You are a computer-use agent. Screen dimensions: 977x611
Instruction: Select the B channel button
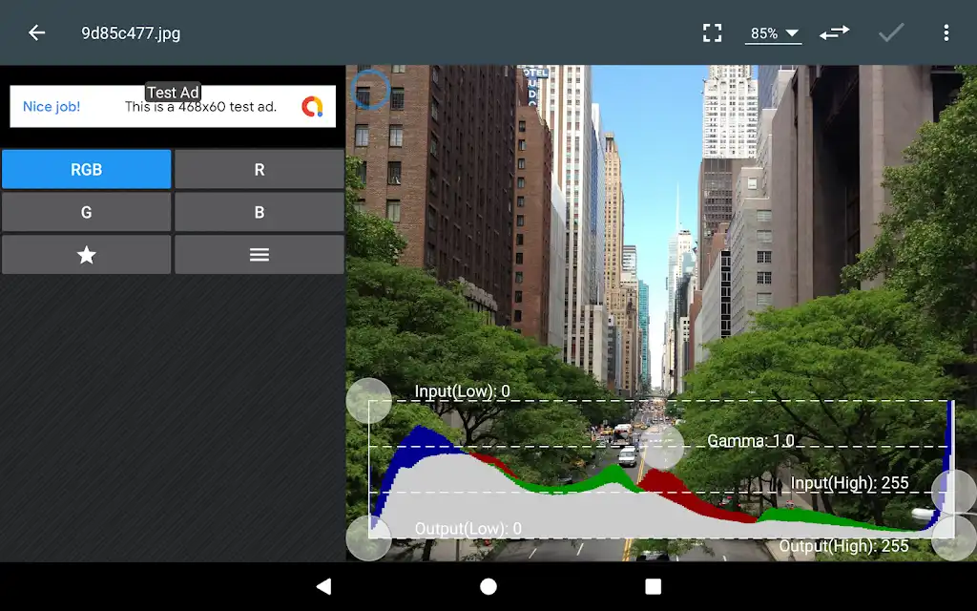pyautogui.click(x=260, y=212)
